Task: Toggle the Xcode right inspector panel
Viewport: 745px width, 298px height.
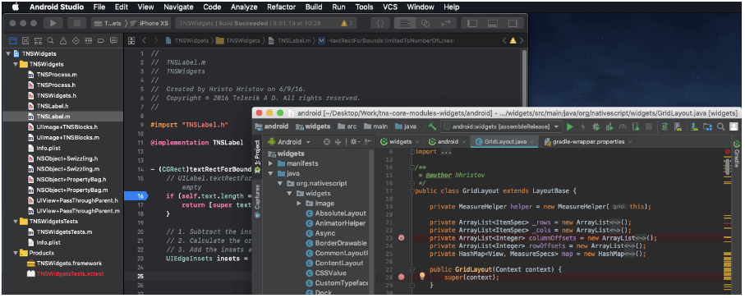Action: (x=513, y=23)
